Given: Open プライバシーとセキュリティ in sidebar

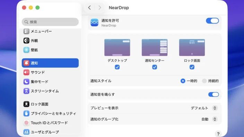Looking at the screenshot, I should 50,113.
